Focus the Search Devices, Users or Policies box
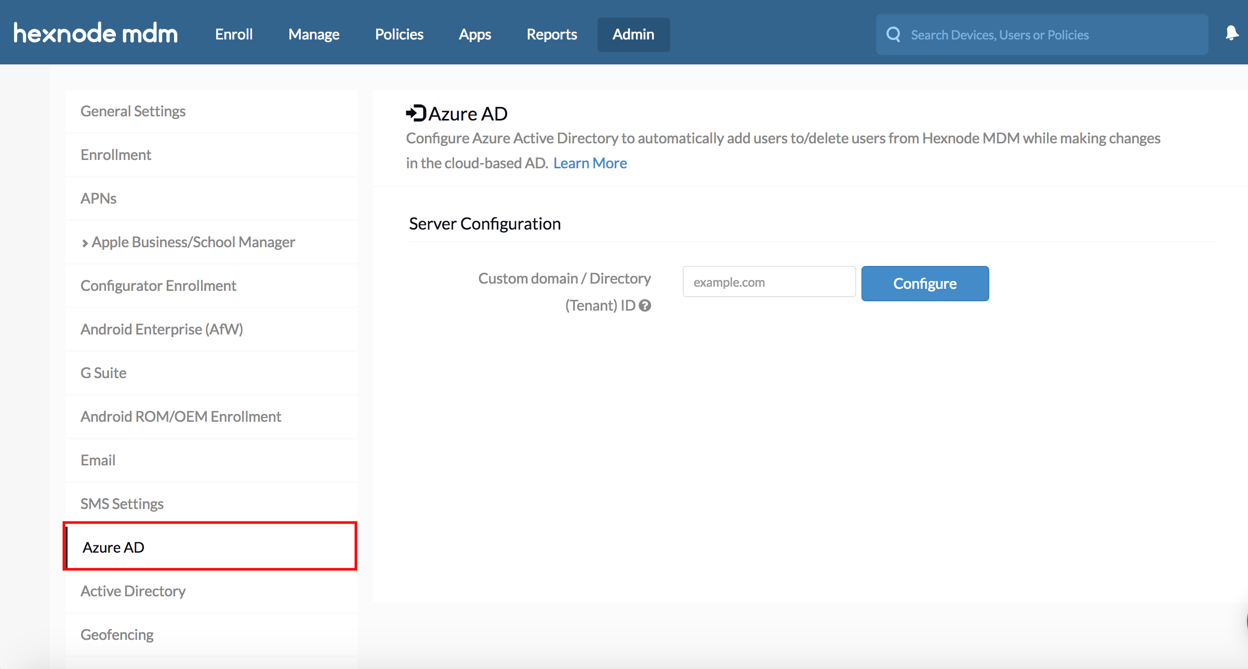This screenshot has width=1248, height=669. point(1042,34)
